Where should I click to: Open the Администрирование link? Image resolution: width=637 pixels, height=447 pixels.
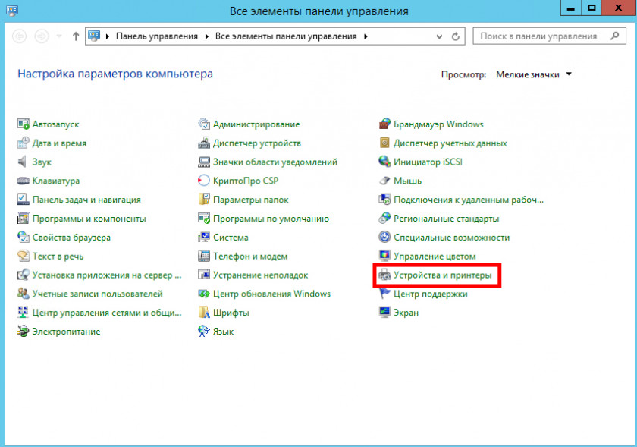[256, 124]
